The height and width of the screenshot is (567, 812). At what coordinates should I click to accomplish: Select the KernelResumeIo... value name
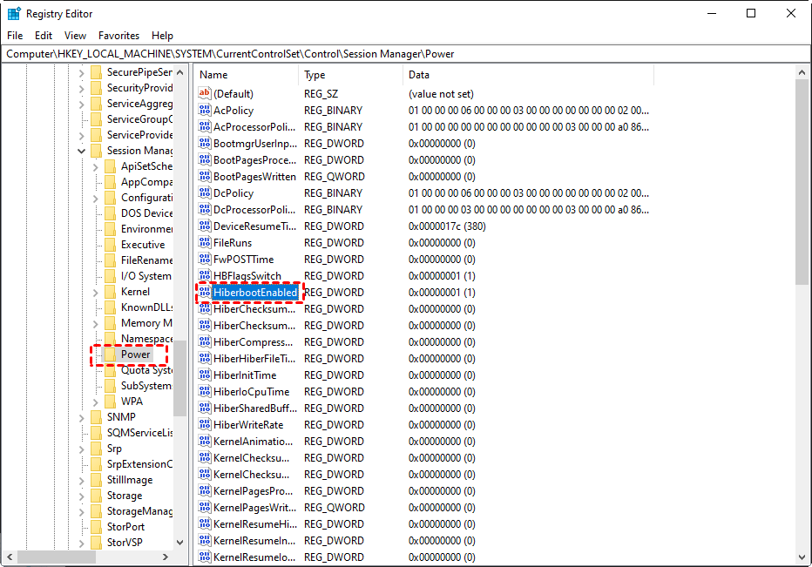254,557
